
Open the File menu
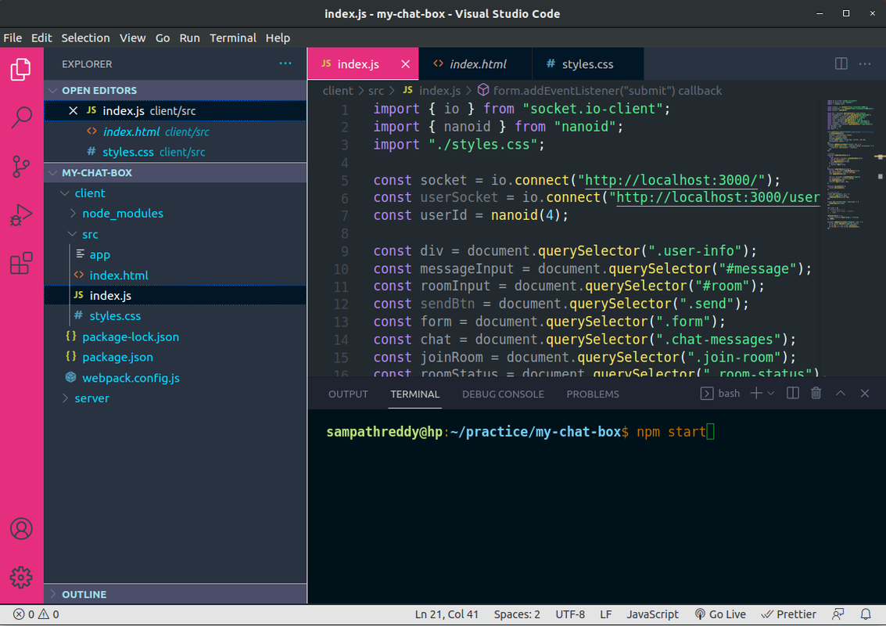[x=13, y=38]
